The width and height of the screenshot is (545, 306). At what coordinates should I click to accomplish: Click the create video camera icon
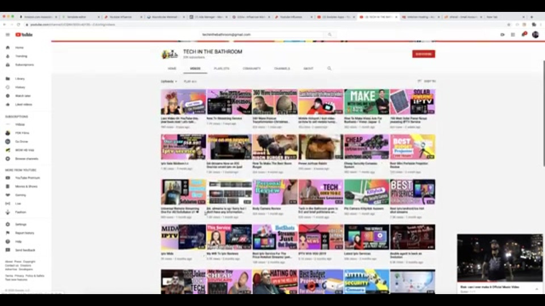502,35
